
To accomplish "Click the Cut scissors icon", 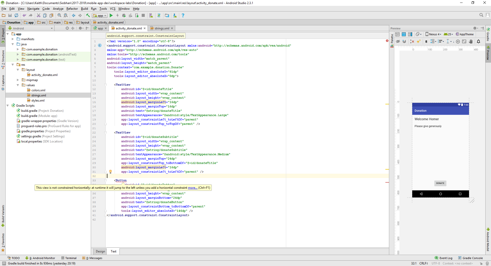I will [x=39, y=15].
